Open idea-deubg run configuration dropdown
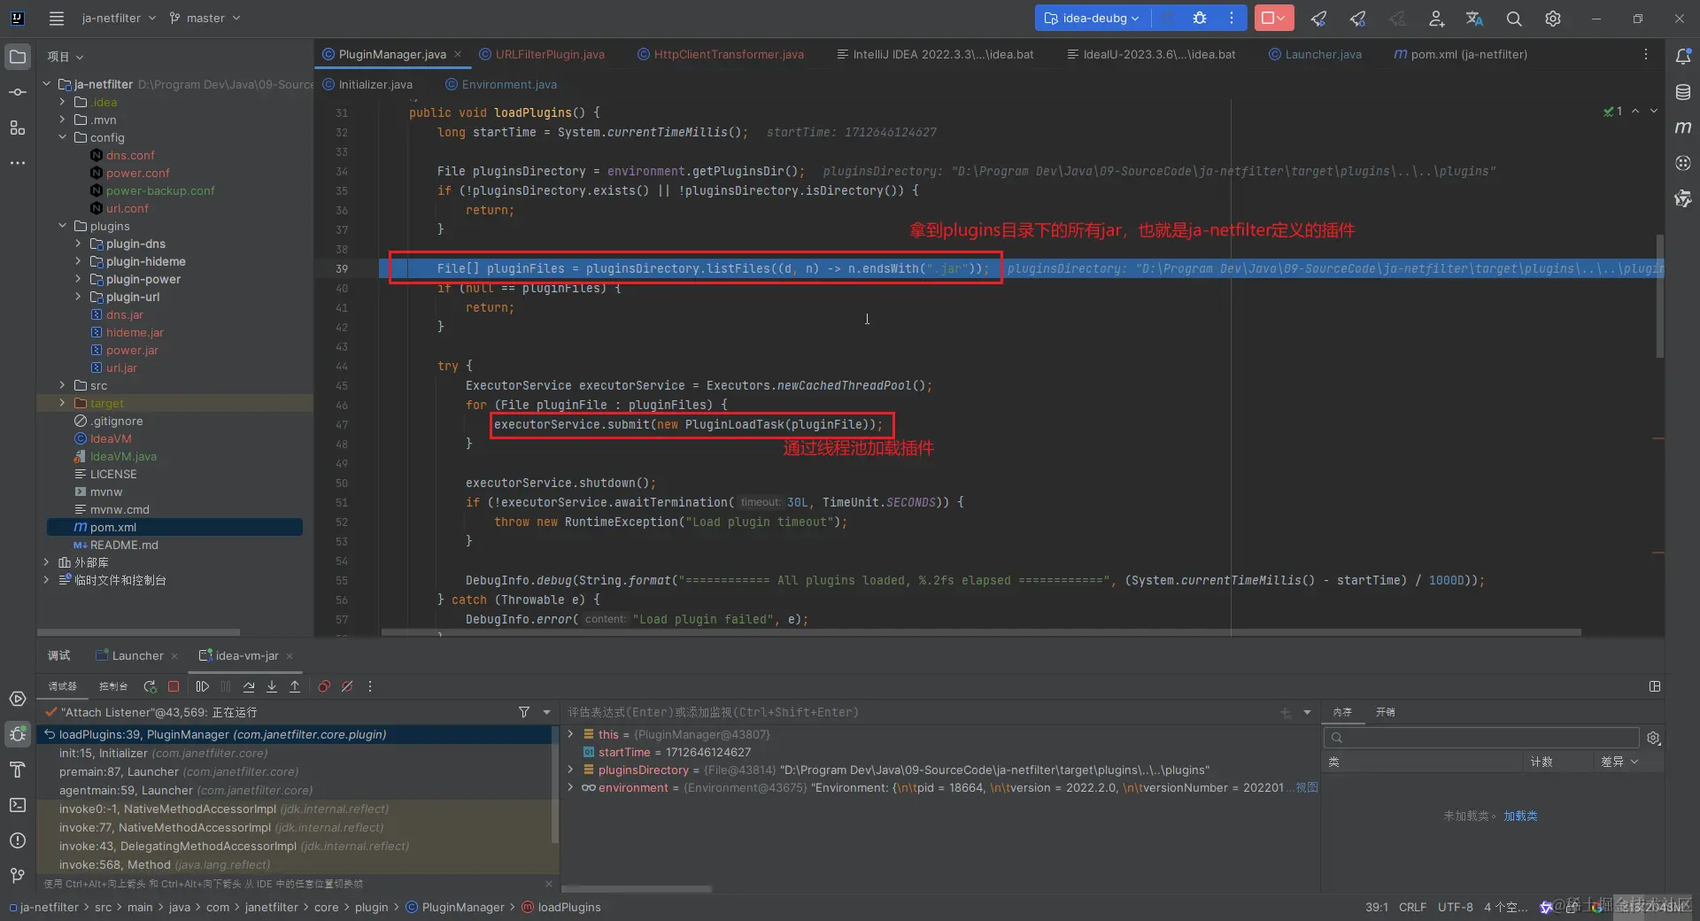Image resolution: width=1700 pixels, height=921 pixels. click(1093, 18)
